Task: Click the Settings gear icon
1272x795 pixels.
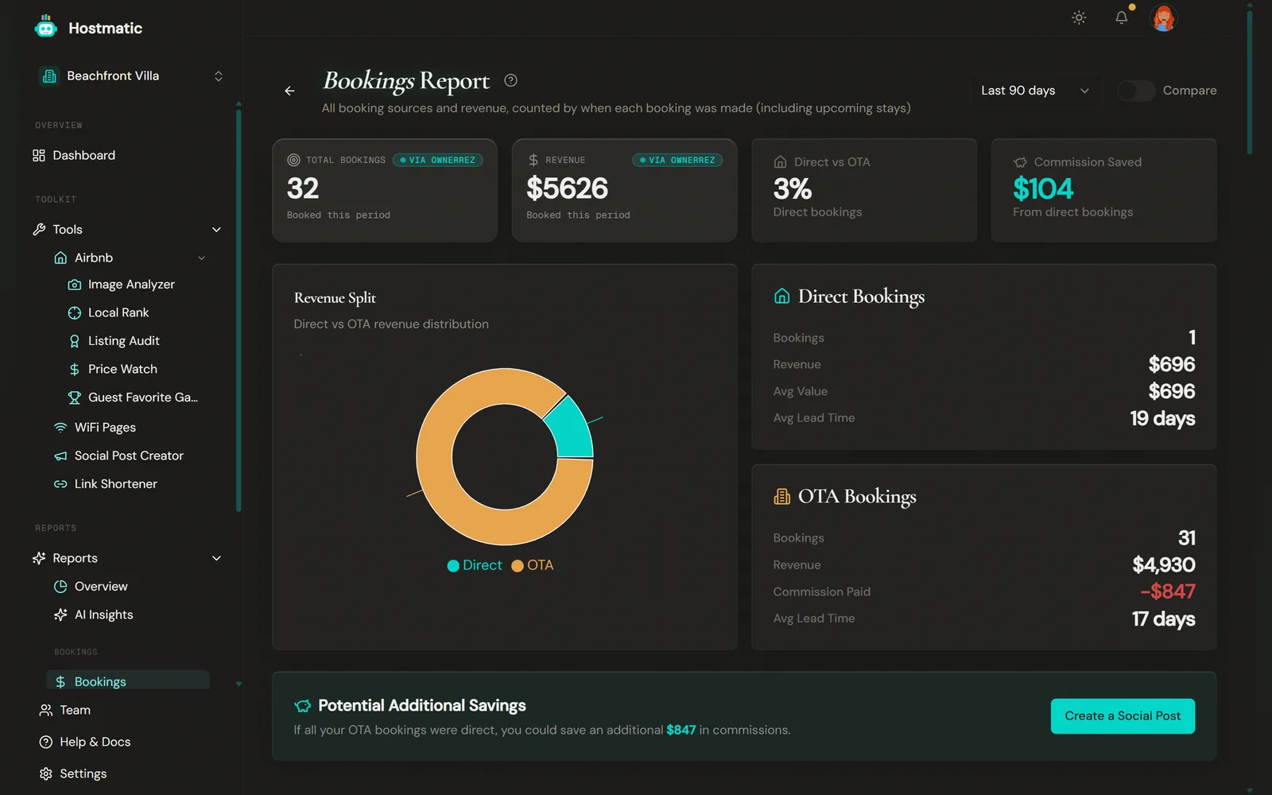Action: click(46, 774)
